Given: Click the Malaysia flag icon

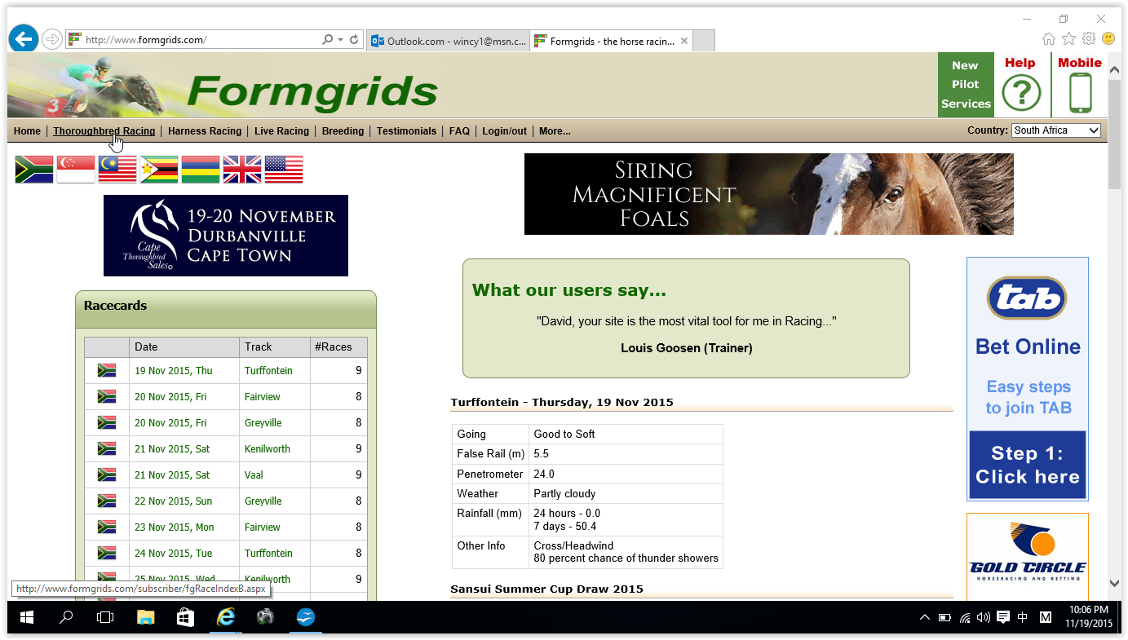Looking at the screenshot, I should [117, 170].
